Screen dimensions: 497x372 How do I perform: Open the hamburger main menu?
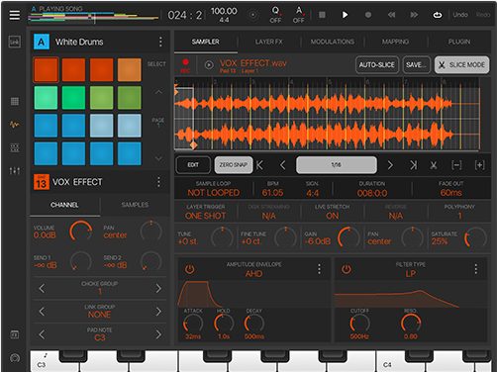pyautogui.click(x=15, y=15)
